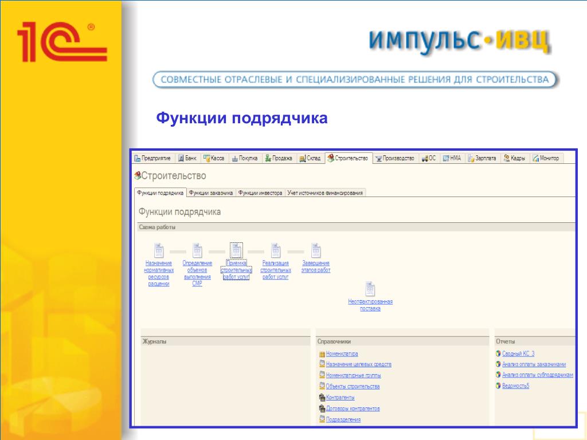Viewport: 587px width, 440px height.
Task: Click the Неотфактурованная поставка document icon
Action: click(370, 289)
